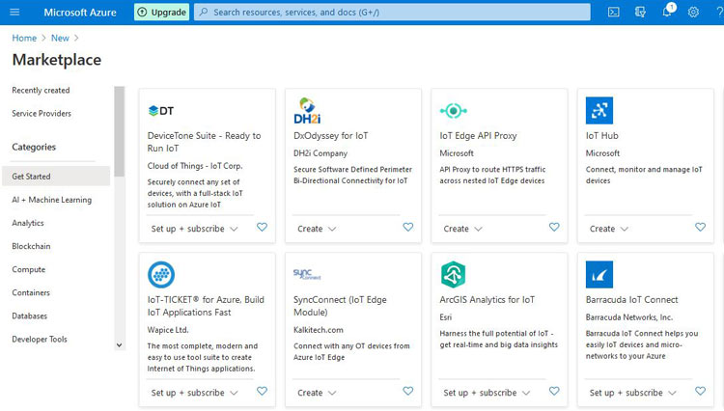Open IoT-TICKET for Azure title
Image resolution: width=724 pixels, height=411 pixels.
tap(206, 306)
